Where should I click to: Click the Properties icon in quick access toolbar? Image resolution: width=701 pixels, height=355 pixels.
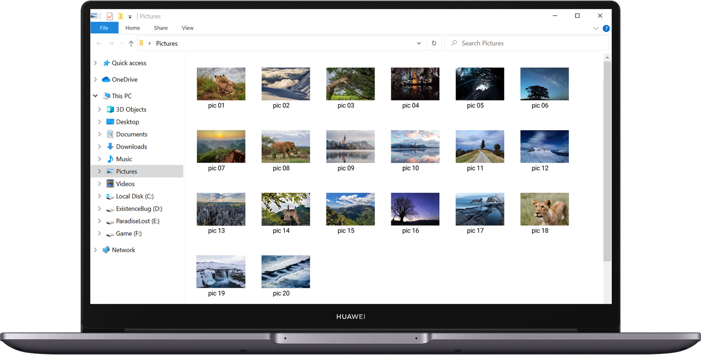pos(110,16)
